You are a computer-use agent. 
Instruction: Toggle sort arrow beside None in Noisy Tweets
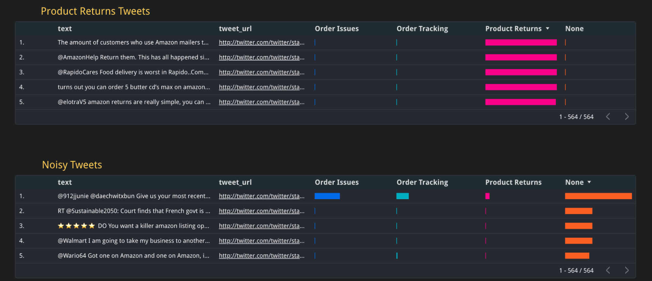click(x=589, y=182)
